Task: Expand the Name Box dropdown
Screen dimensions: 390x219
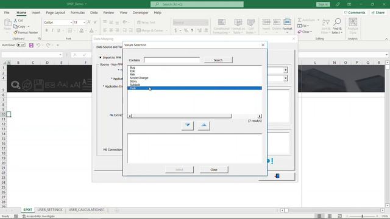Action: (60, 55)
